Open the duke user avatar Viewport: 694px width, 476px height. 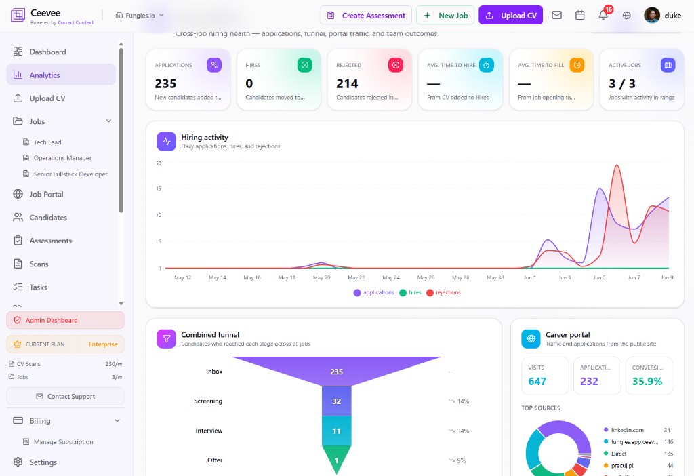pos(651,15)
